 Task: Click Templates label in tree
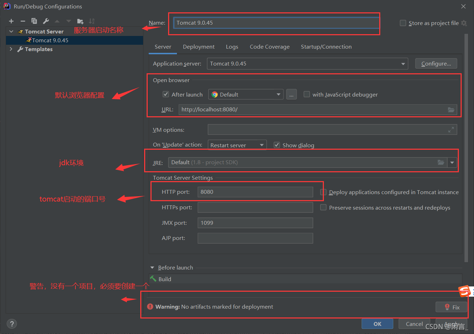click(39, 49)
